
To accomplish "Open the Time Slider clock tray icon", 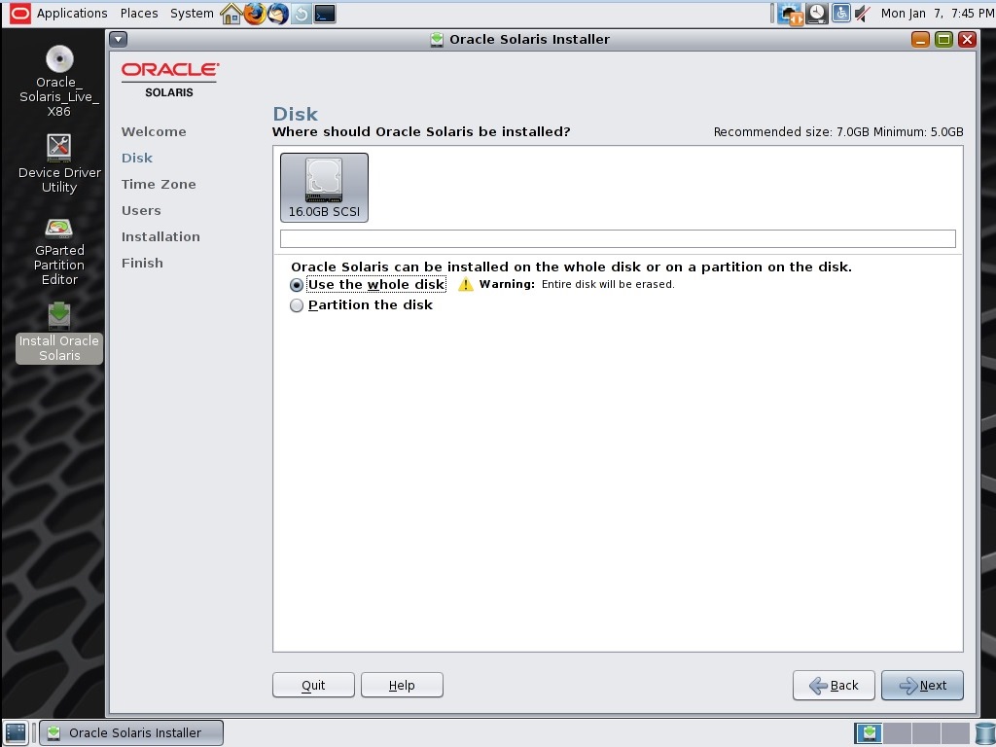I will 817,14.
